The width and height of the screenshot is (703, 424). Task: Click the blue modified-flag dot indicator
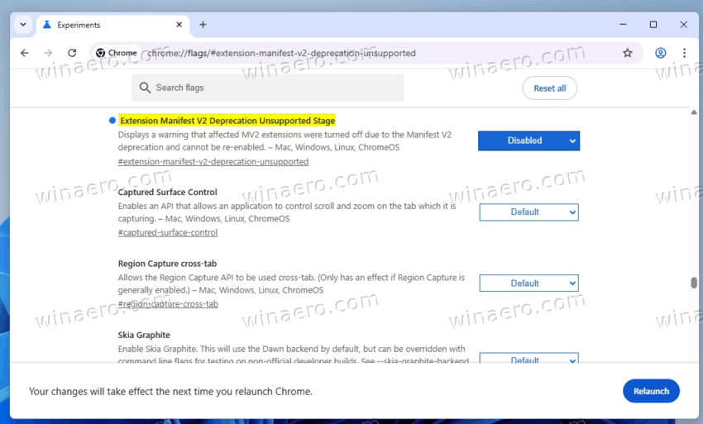coord(112,121)
